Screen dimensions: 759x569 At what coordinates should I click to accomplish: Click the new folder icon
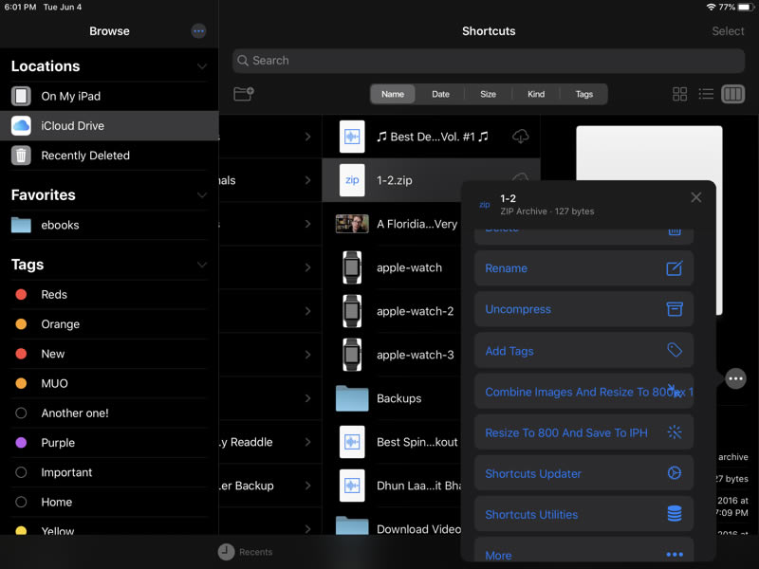[243, 94]
